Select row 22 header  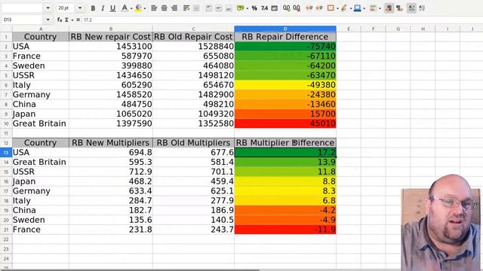click(6, 239)
